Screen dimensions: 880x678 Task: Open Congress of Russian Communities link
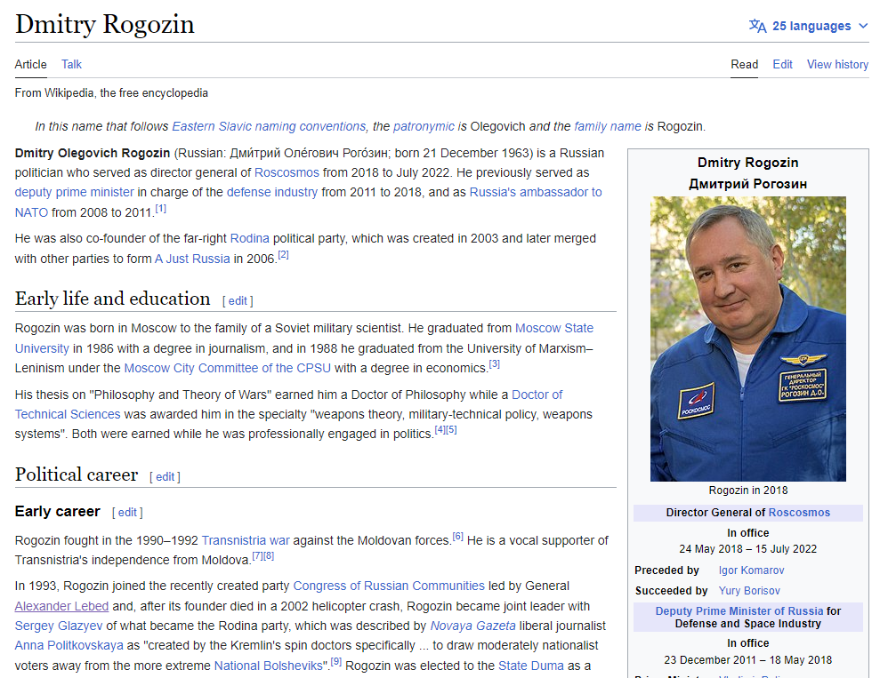point(389,586)
